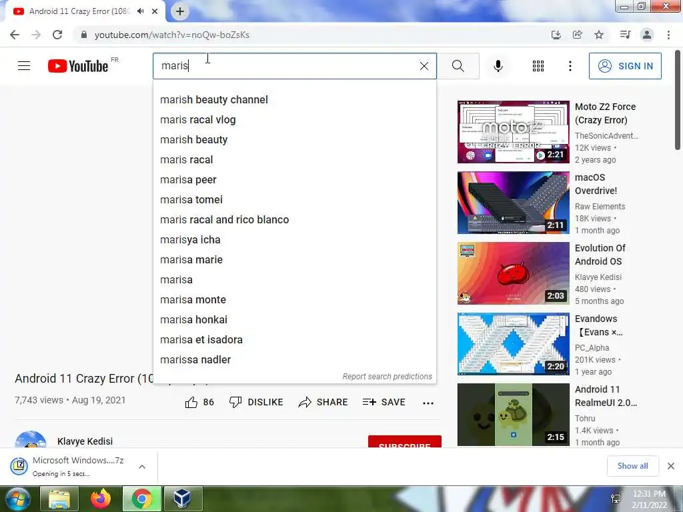Viewport: 683px width, 512px height.
Task: View site info via the lock icon
Action: point(84,35)
